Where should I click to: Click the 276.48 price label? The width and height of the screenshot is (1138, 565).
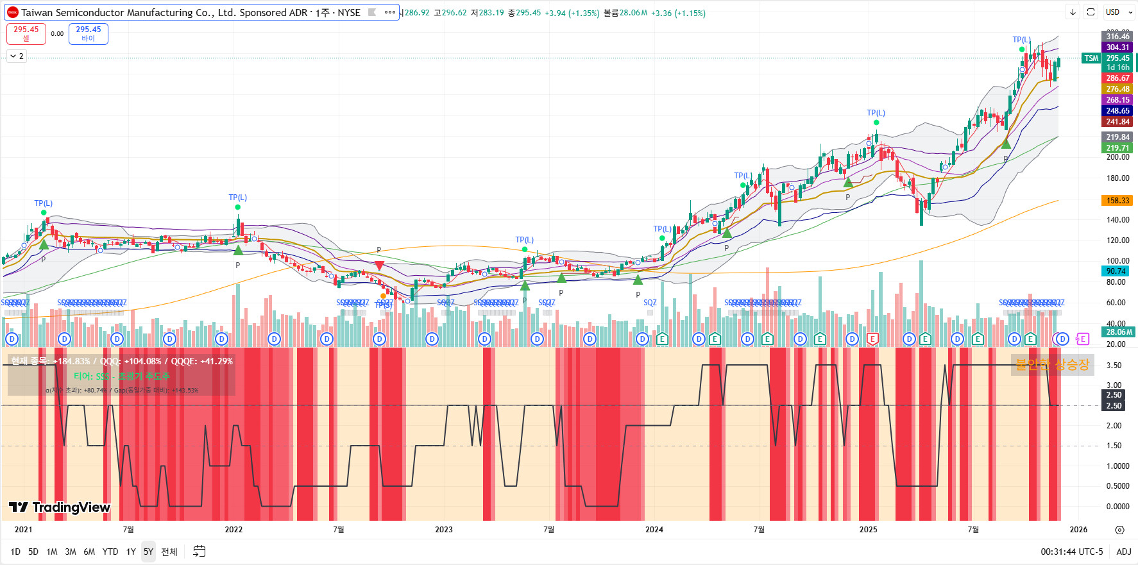click(x=1117, y=89)
